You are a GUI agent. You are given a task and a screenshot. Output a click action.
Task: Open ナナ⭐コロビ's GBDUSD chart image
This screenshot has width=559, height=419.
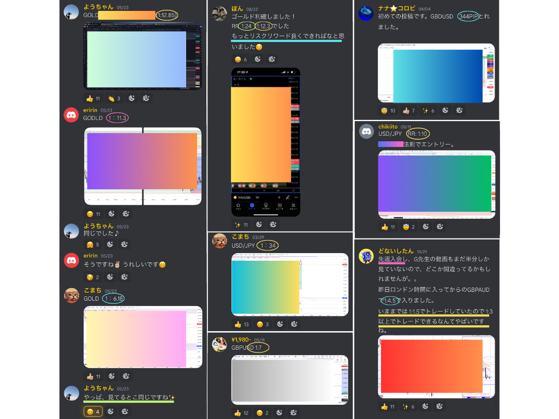(x=436, y=73)
